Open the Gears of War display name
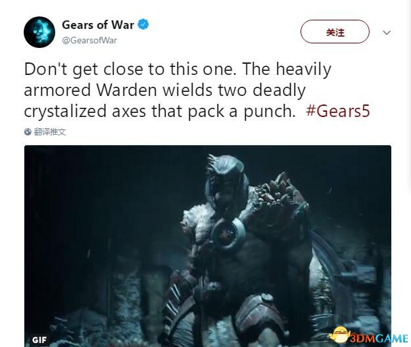Image resolution: width=411 pixels, height=347 pixels. tap(98, 25)
